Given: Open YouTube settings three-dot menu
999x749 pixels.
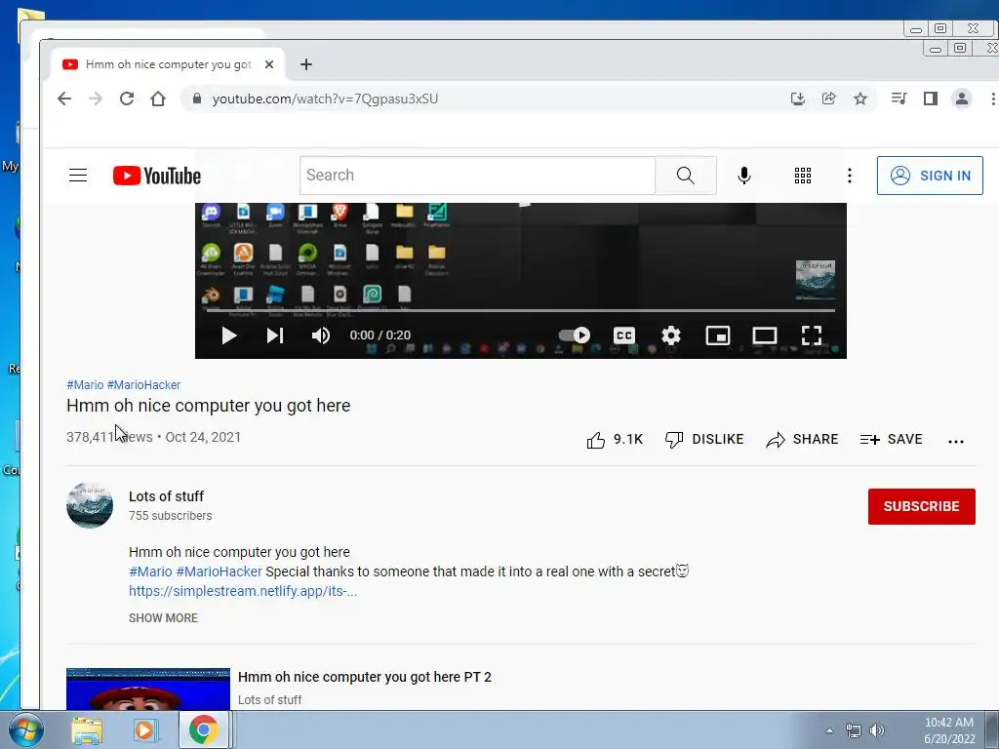Looking at the screenshot, I should tap(850, 176).
